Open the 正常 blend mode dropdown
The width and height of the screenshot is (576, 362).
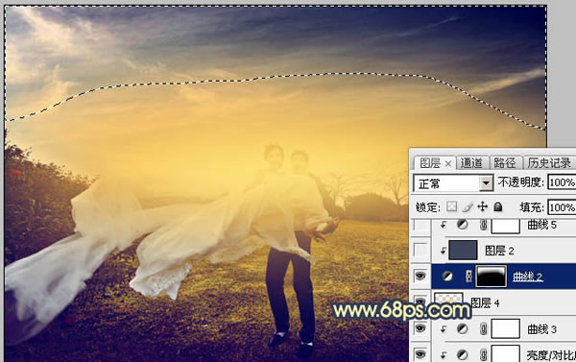click(453, 183)
